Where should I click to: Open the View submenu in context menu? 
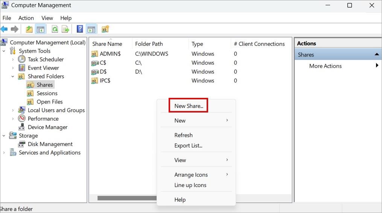(196, 160)
